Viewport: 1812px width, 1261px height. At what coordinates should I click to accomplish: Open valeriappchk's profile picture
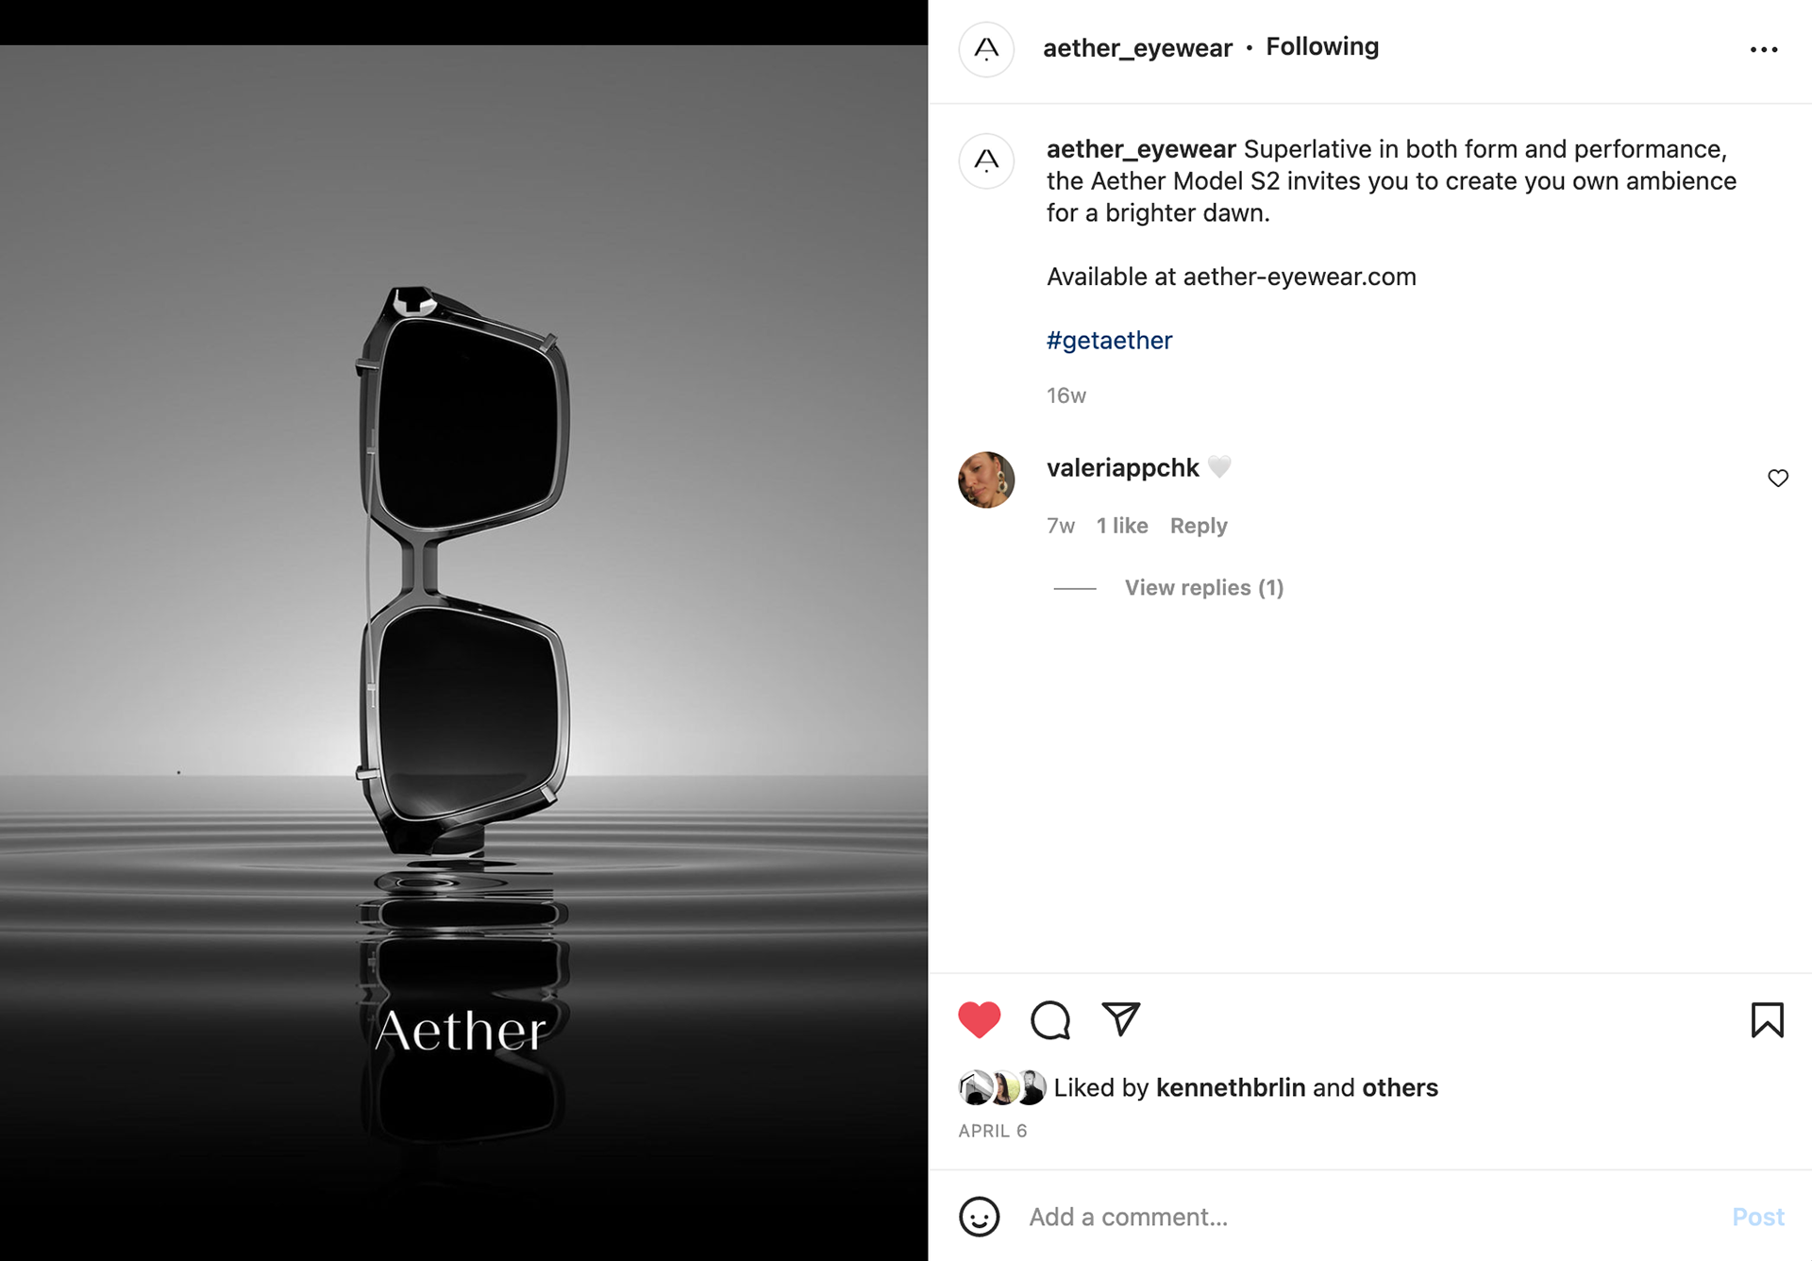[x=986, y=479]
